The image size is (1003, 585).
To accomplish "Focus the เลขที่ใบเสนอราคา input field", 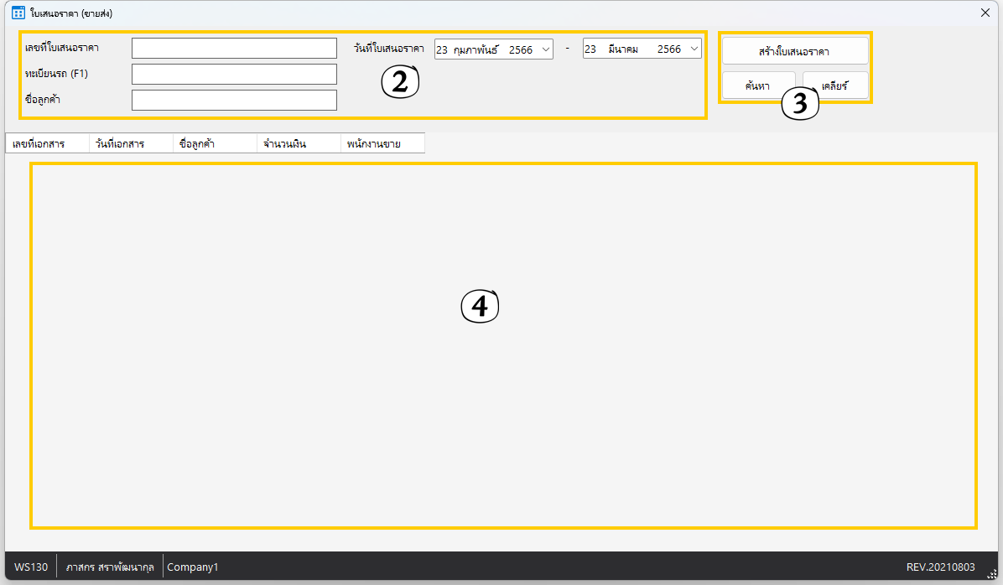I will 234,49.
